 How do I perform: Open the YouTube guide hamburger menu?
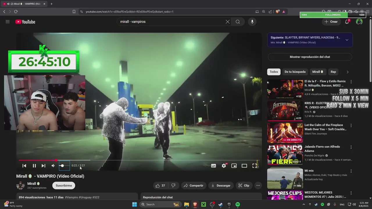click(8, 22)
